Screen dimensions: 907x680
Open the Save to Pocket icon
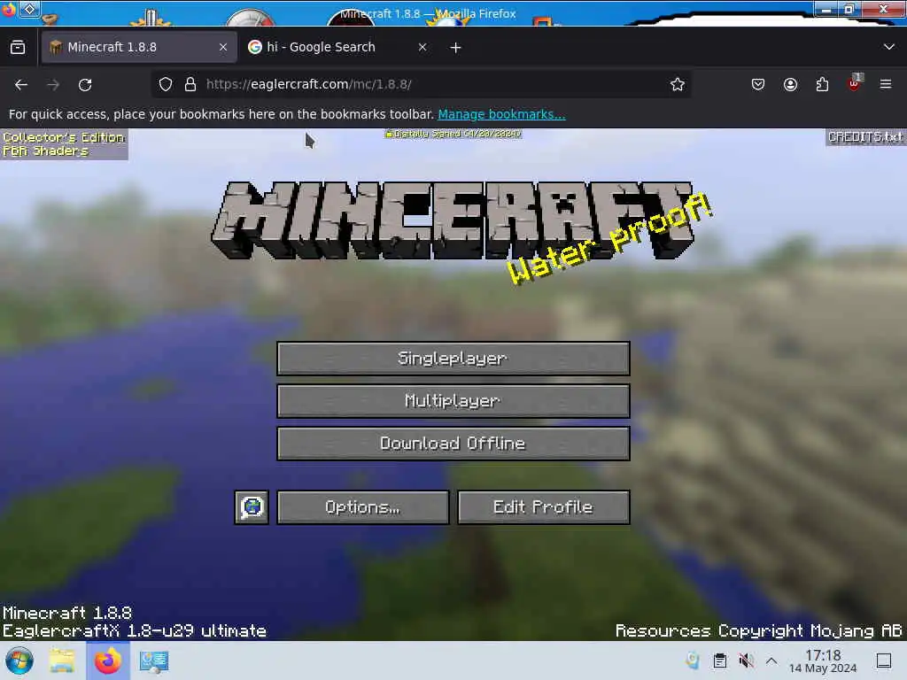[x=758, y=84]
